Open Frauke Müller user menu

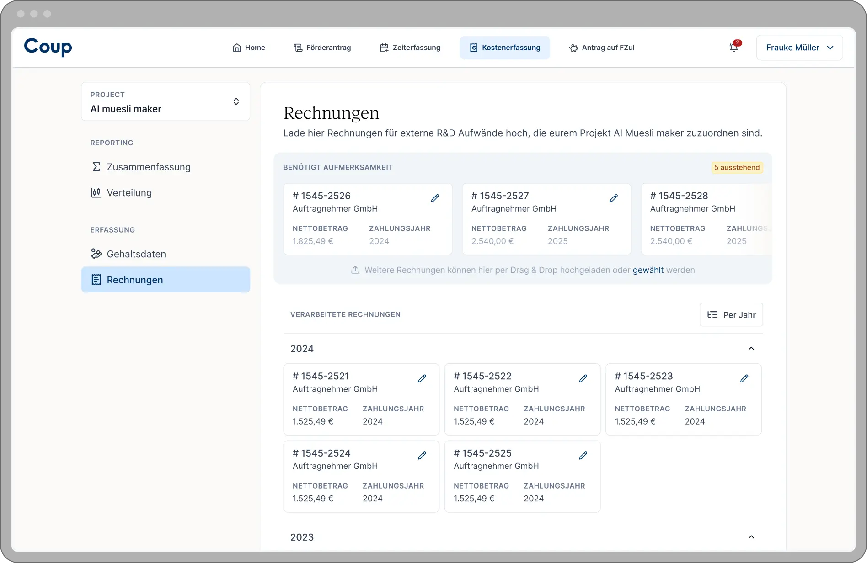799,48
